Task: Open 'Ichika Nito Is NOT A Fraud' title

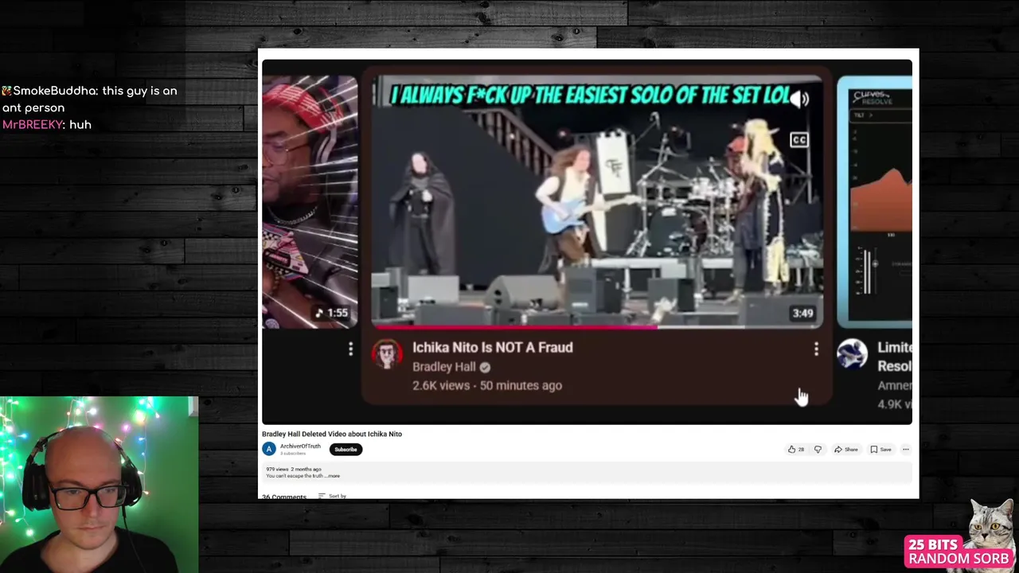Action: click(492, 348)
